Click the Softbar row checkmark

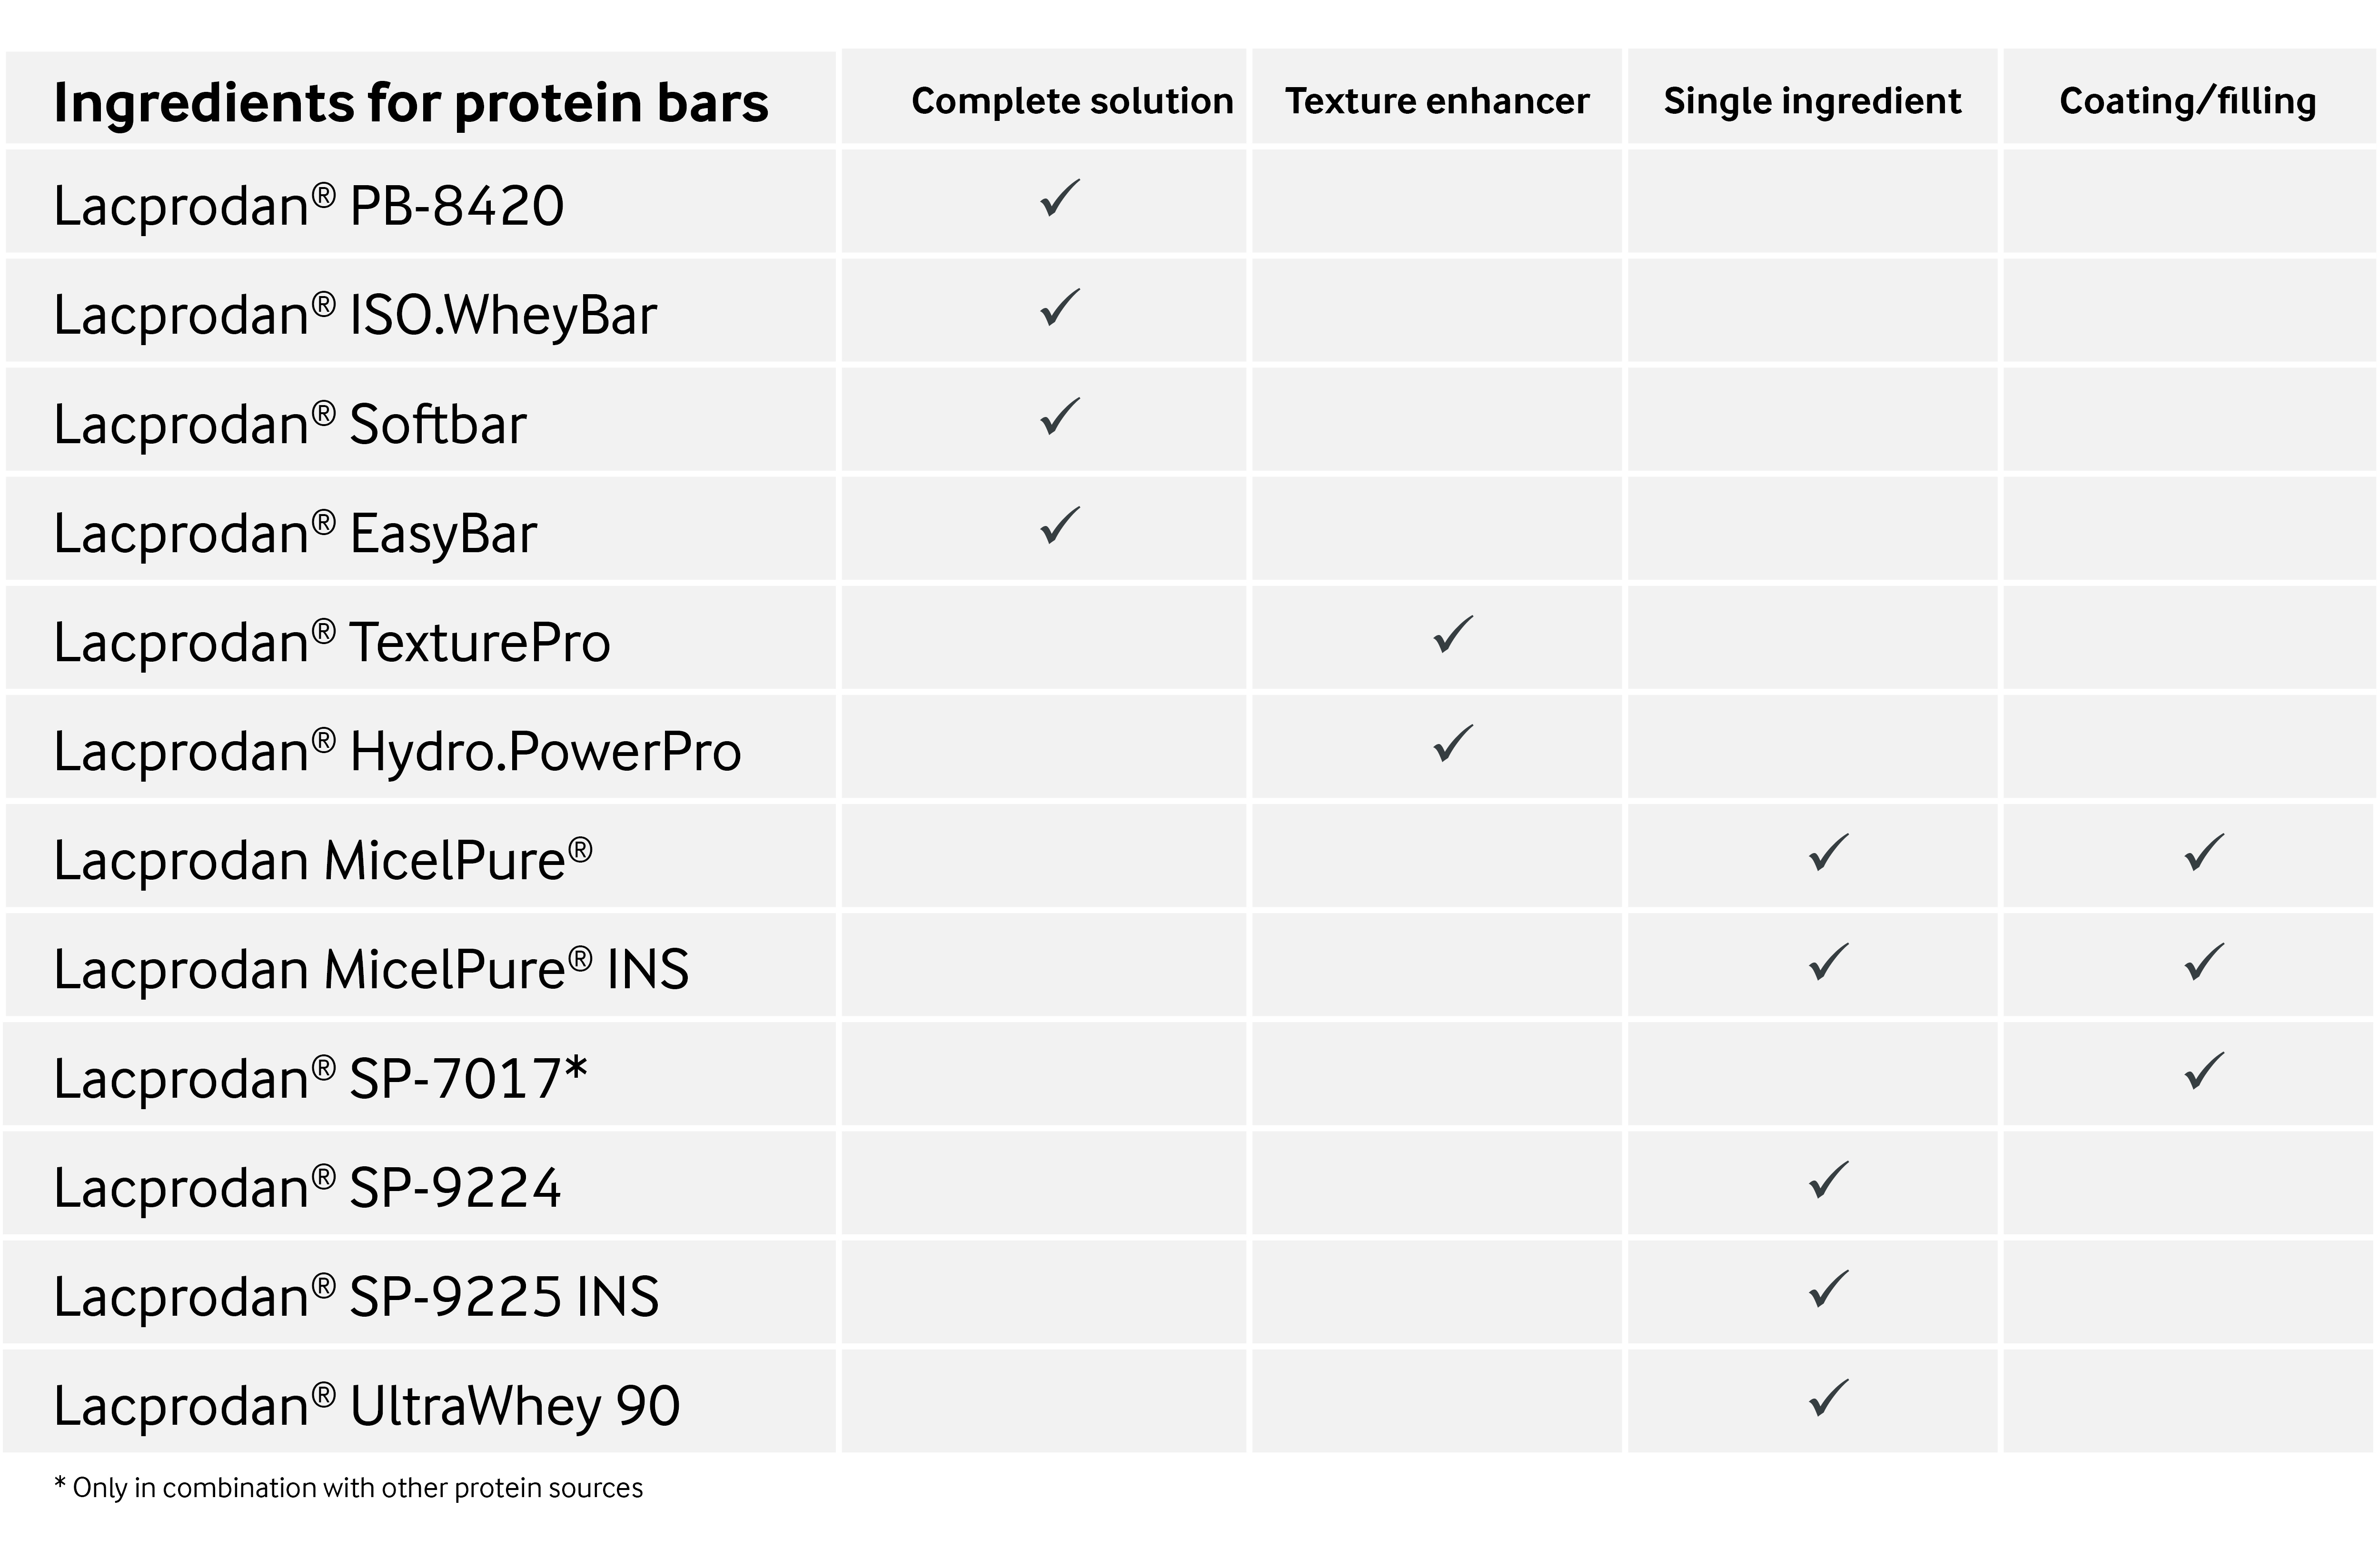[1059, 417]
